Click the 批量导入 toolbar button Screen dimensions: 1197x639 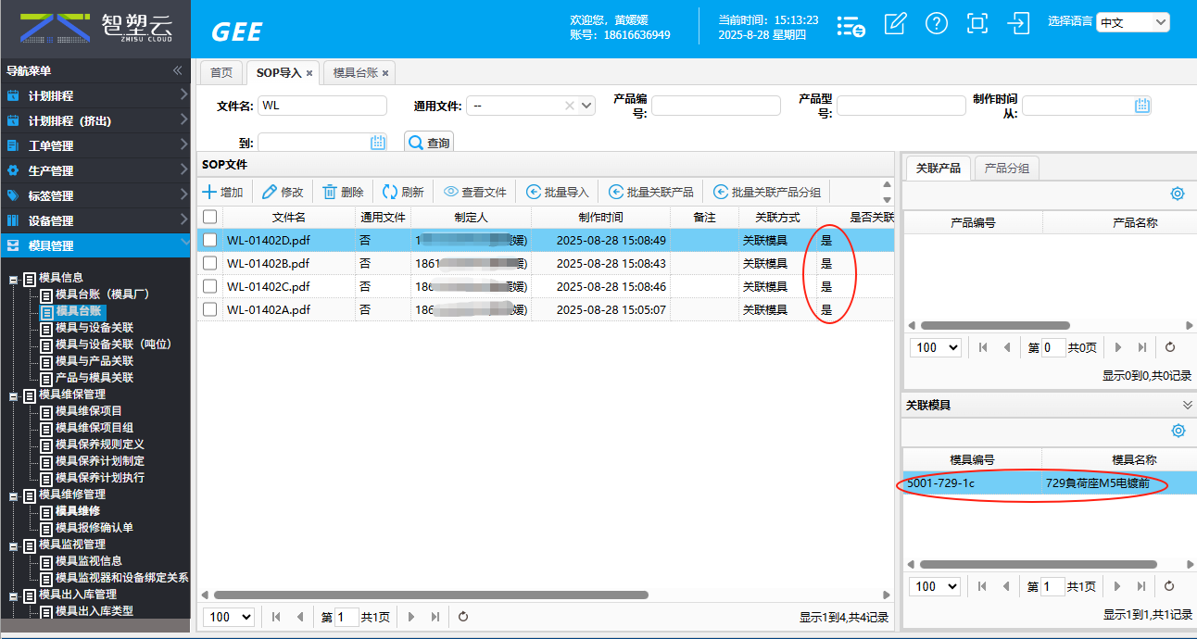pyautogui.click(x=558, y=192)
